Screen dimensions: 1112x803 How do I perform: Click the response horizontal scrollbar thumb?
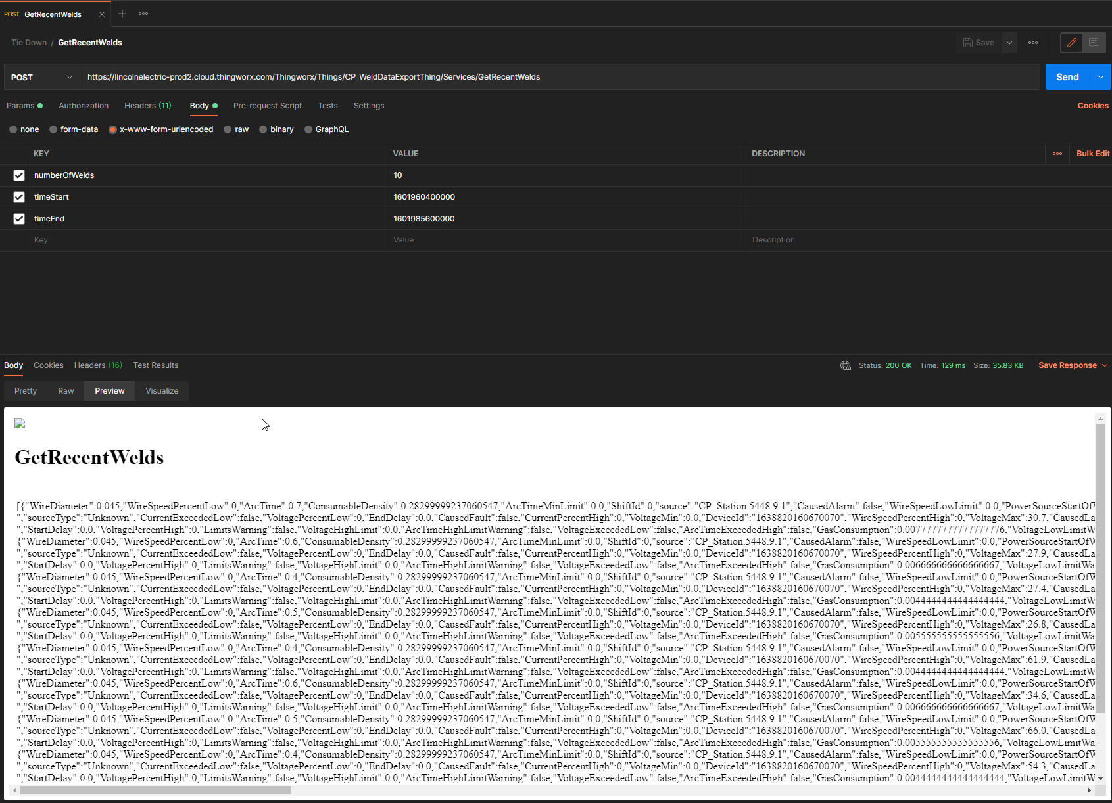155,791
